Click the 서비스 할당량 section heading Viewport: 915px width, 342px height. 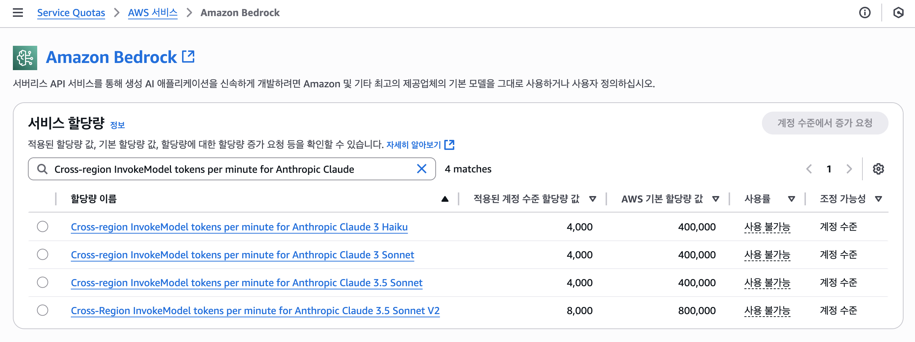pos(66,123)
